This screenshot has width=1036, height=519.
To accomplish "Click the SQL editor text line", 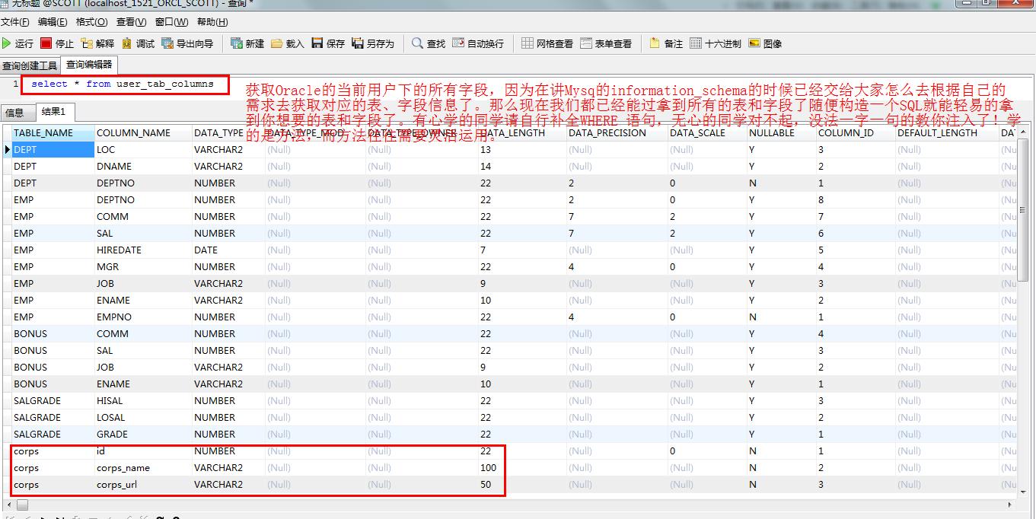I will pos(123,84).
